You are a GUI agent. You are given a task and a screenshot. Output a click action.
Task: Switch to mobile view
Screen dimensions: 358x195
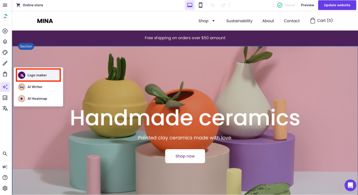tap(200, 5)
